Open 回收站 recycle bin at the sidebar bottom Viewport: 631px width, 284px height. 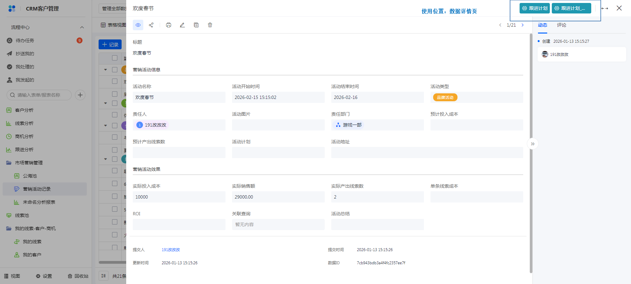(x=78, y=276)
